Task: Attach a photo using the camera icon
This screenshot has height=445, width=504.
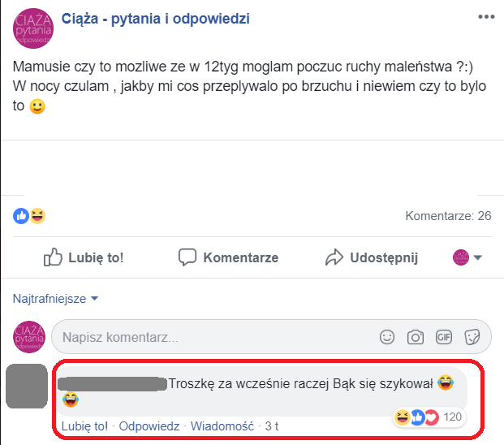Action: 416,337
